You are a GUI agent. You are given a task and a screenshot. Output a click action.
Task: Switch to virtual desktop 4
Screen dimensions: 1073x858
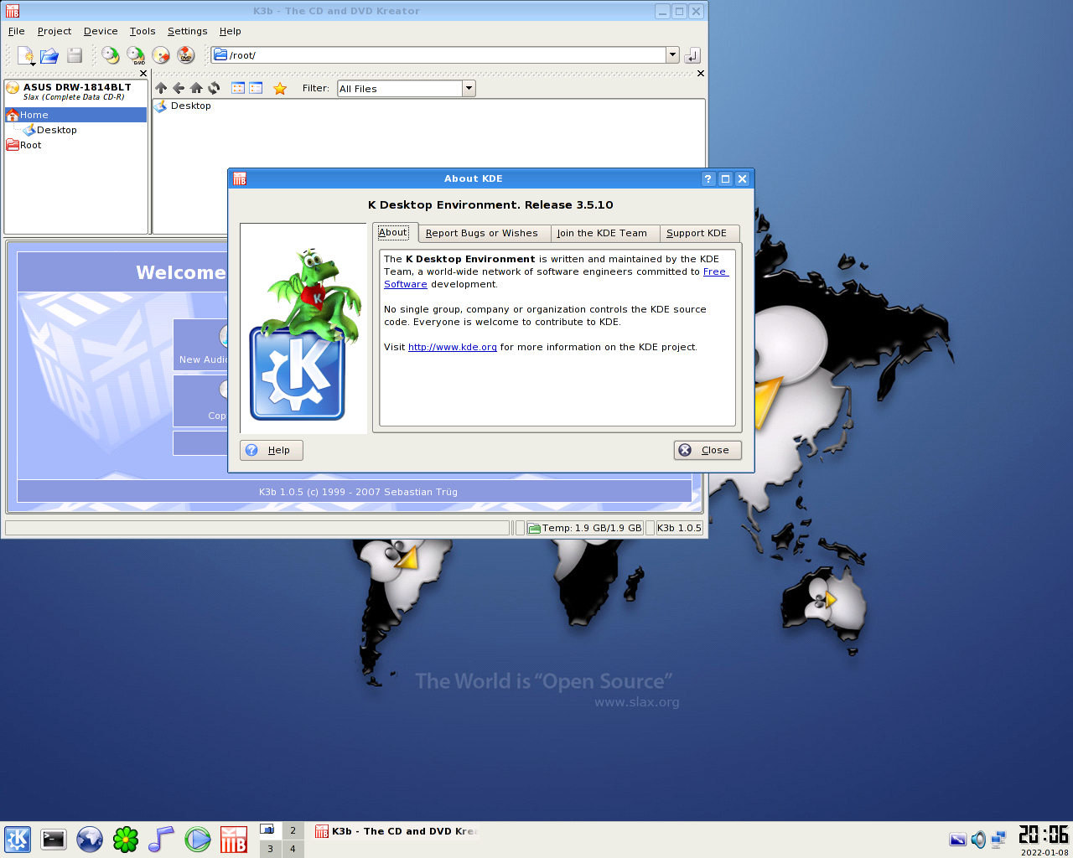[x=293, y=849]
